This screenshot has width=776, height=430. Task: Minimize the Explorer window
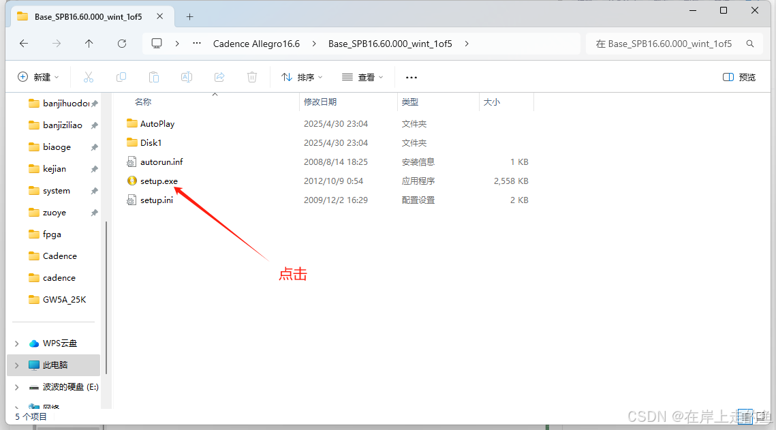693,10
